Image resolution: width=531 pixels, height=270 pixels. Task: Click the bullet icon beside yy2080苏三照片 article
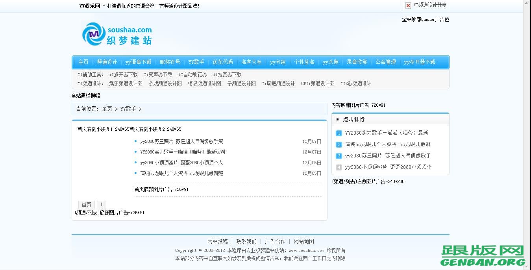pyautogui.click(x=136, y=141)
